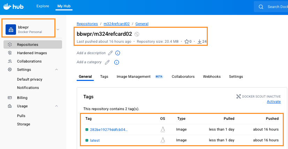Click the Settings gear sidebar icon
The width and height of the screenshot is (288, 149).
10,69
